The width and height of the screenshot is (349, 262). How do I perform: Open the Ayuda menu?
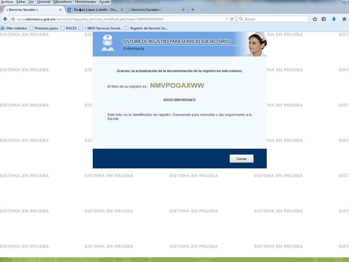pos(104,2)
